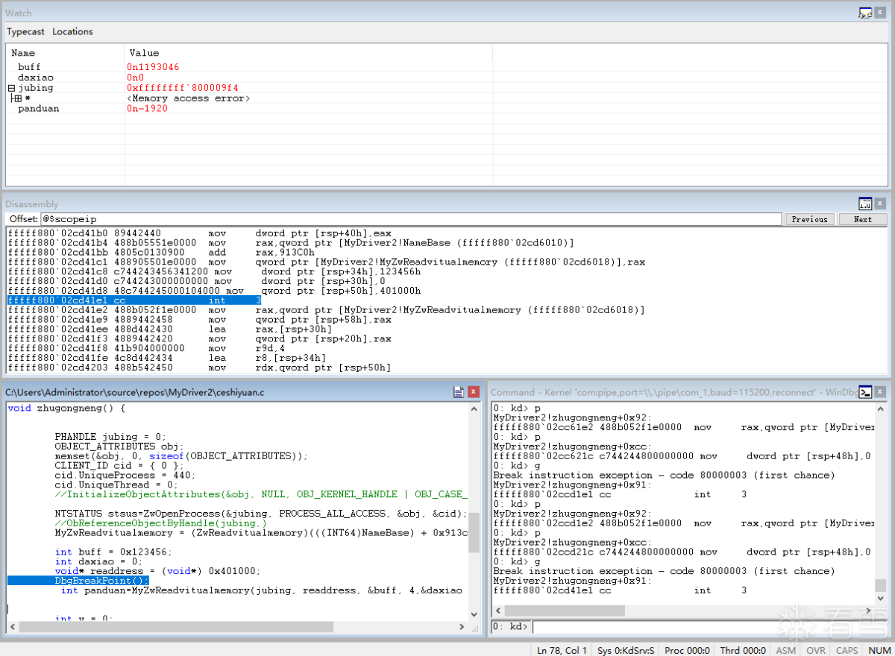Click the Watch window options icon
Image resolution: width=895 pixels, height=656 pixels.
click(865, 13)
